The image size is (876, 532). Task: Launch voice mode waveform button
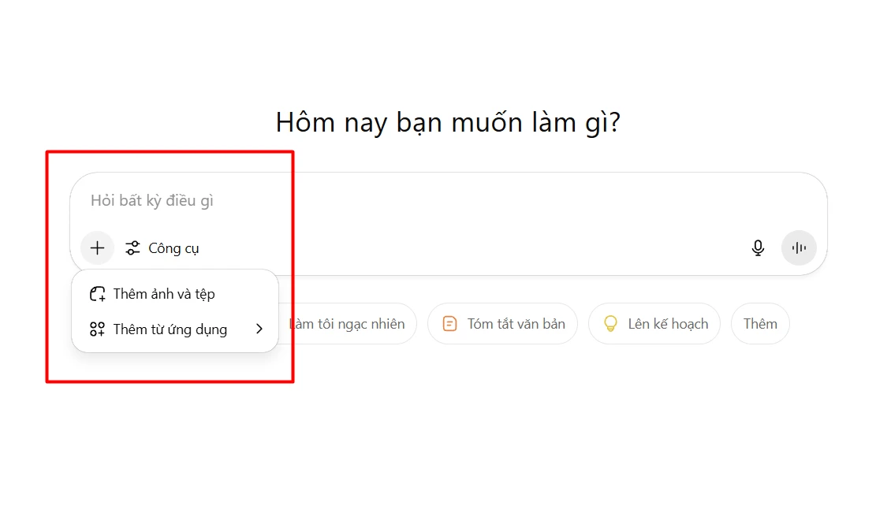(x=799, y=247)
